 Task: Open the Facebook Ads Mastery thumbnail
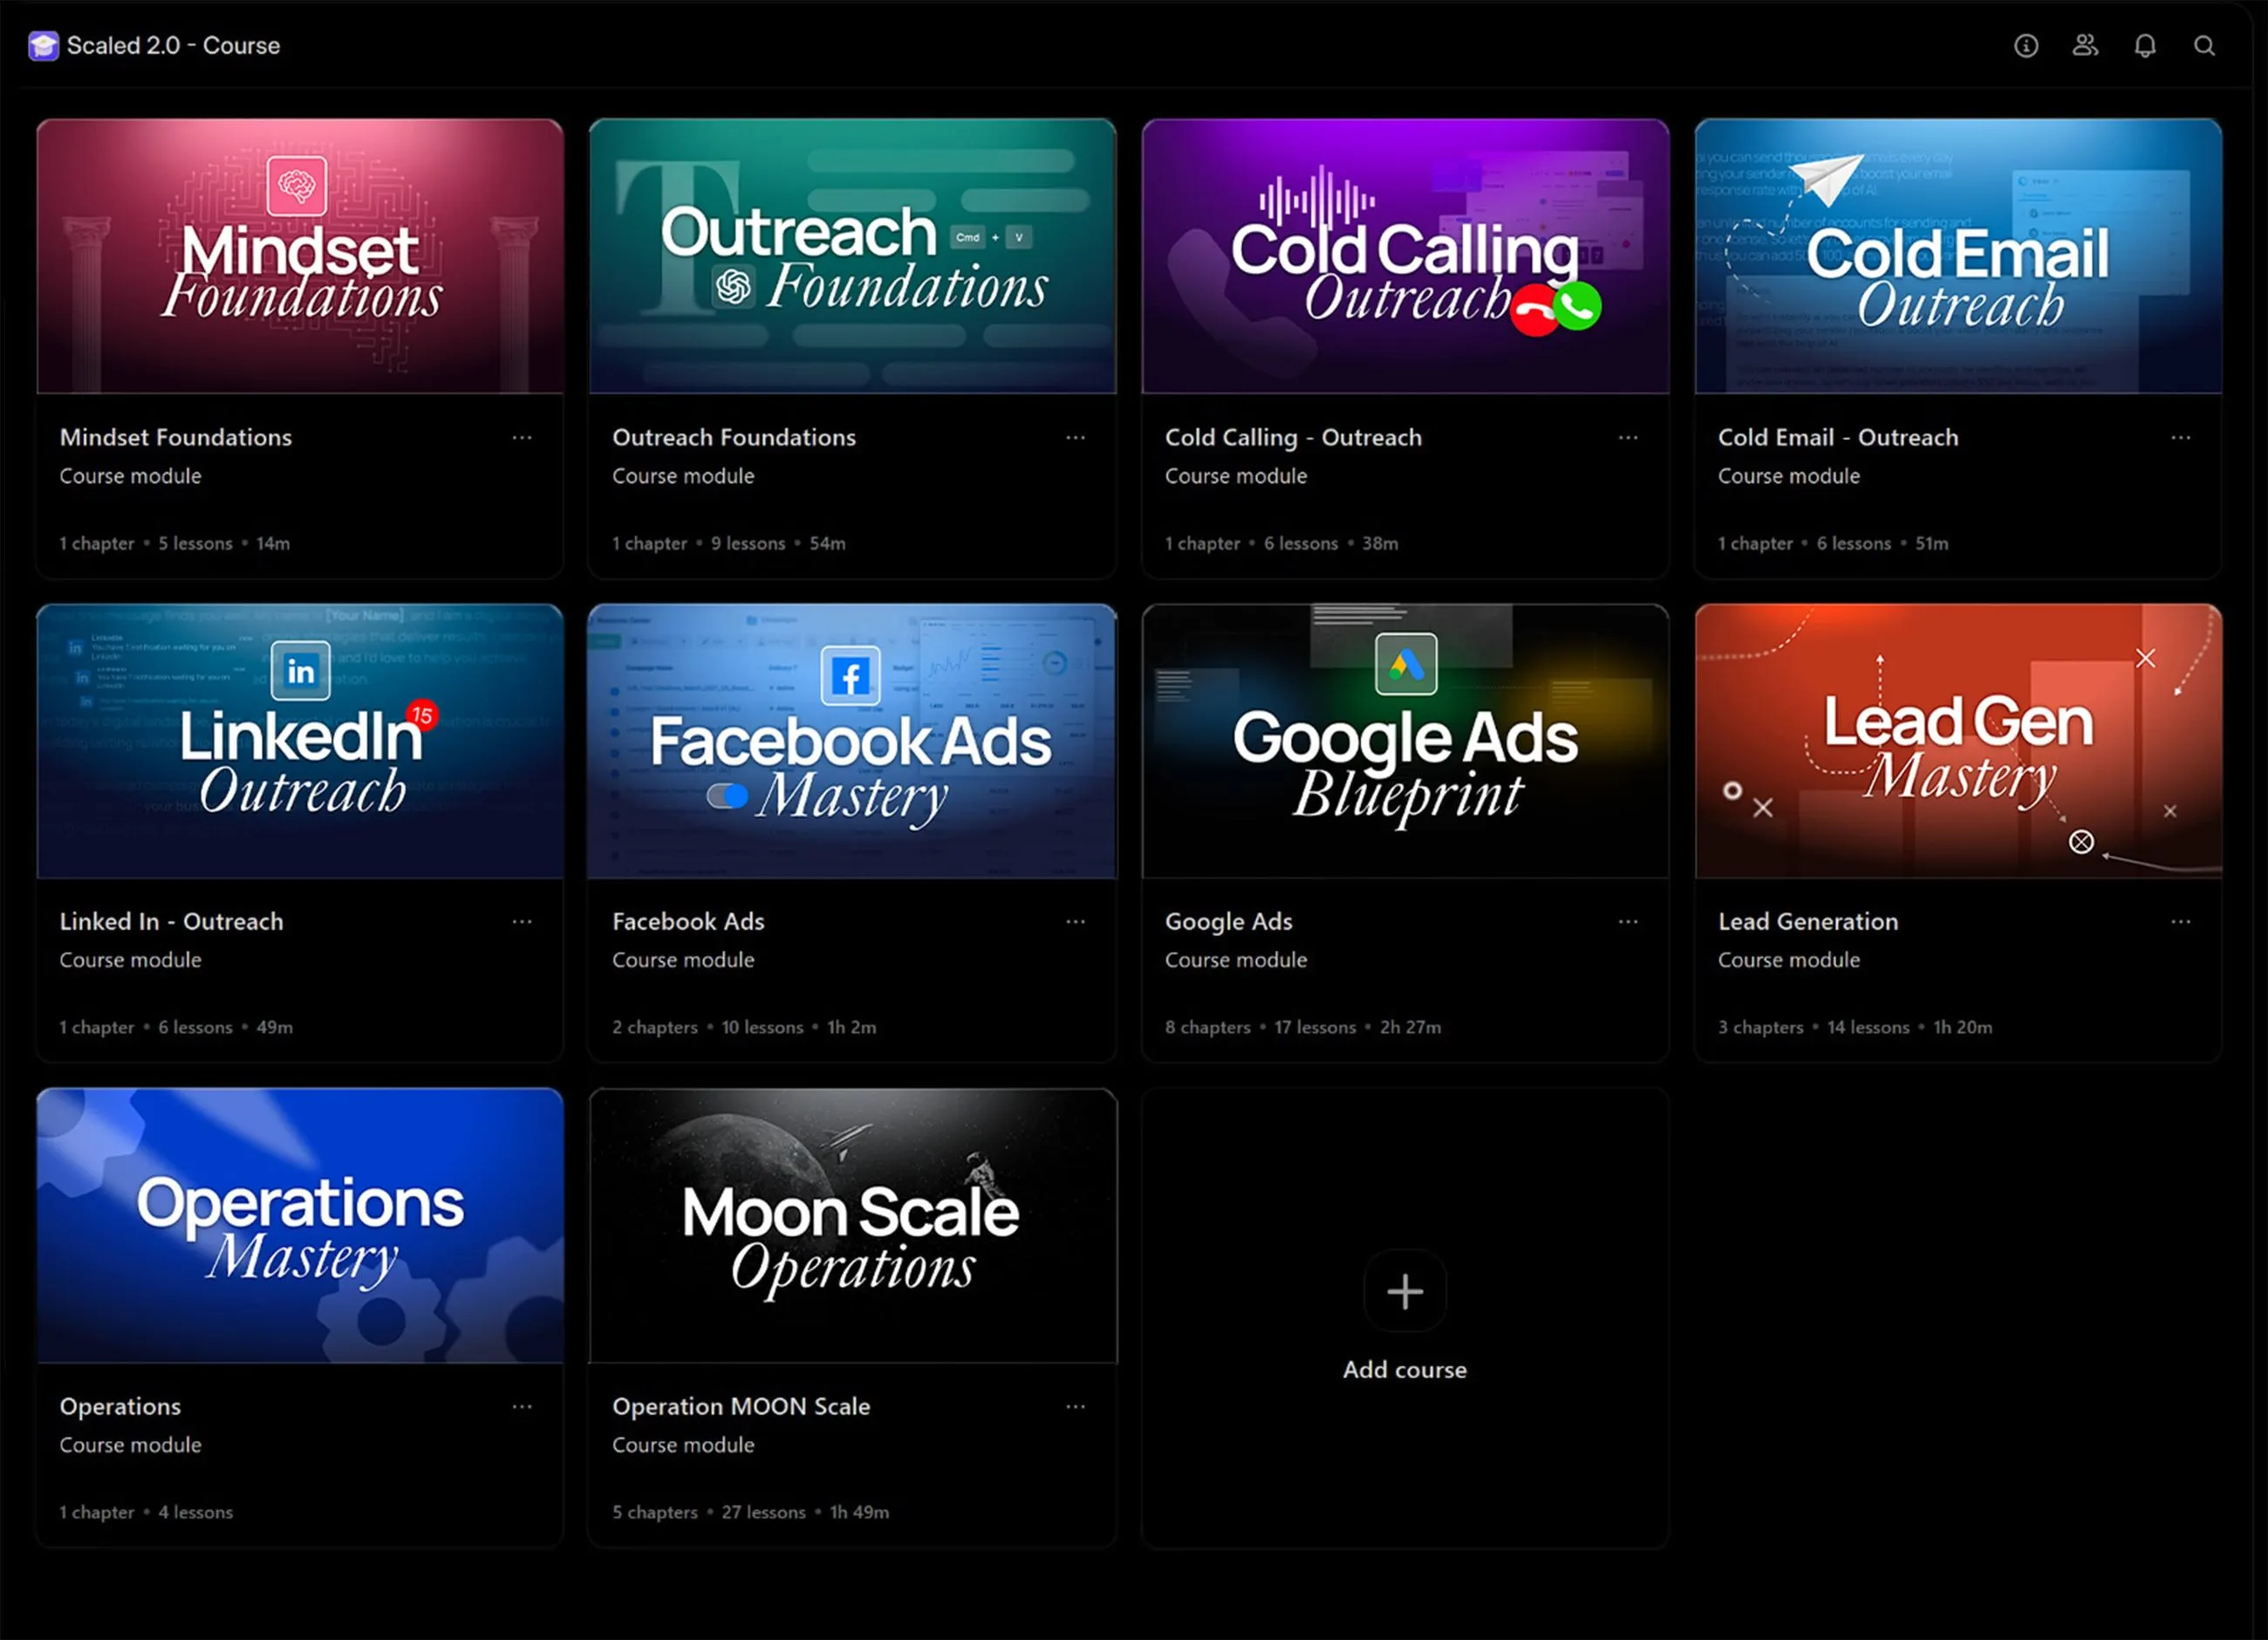[x=852, y=741]
